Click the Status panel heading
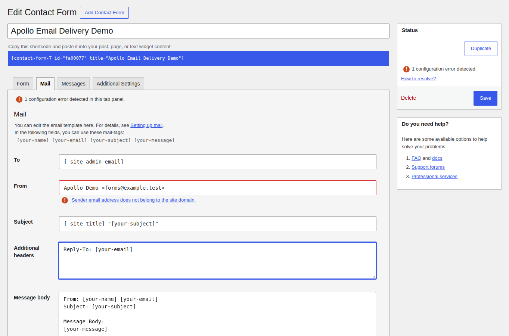509x336 pixels. pos(410,30)
